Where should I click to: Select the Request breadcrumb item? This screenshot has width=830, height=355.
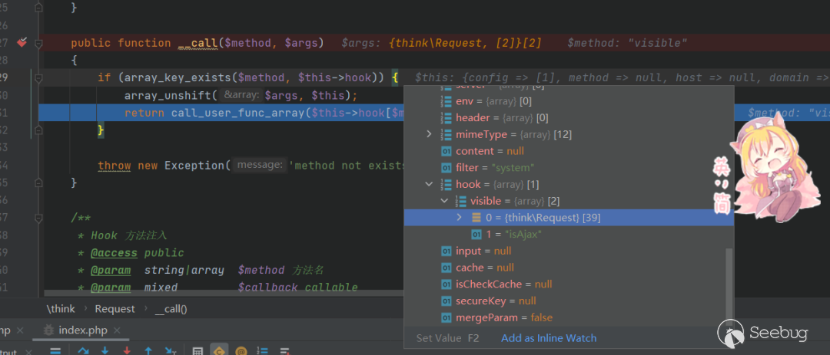point(114,309)
